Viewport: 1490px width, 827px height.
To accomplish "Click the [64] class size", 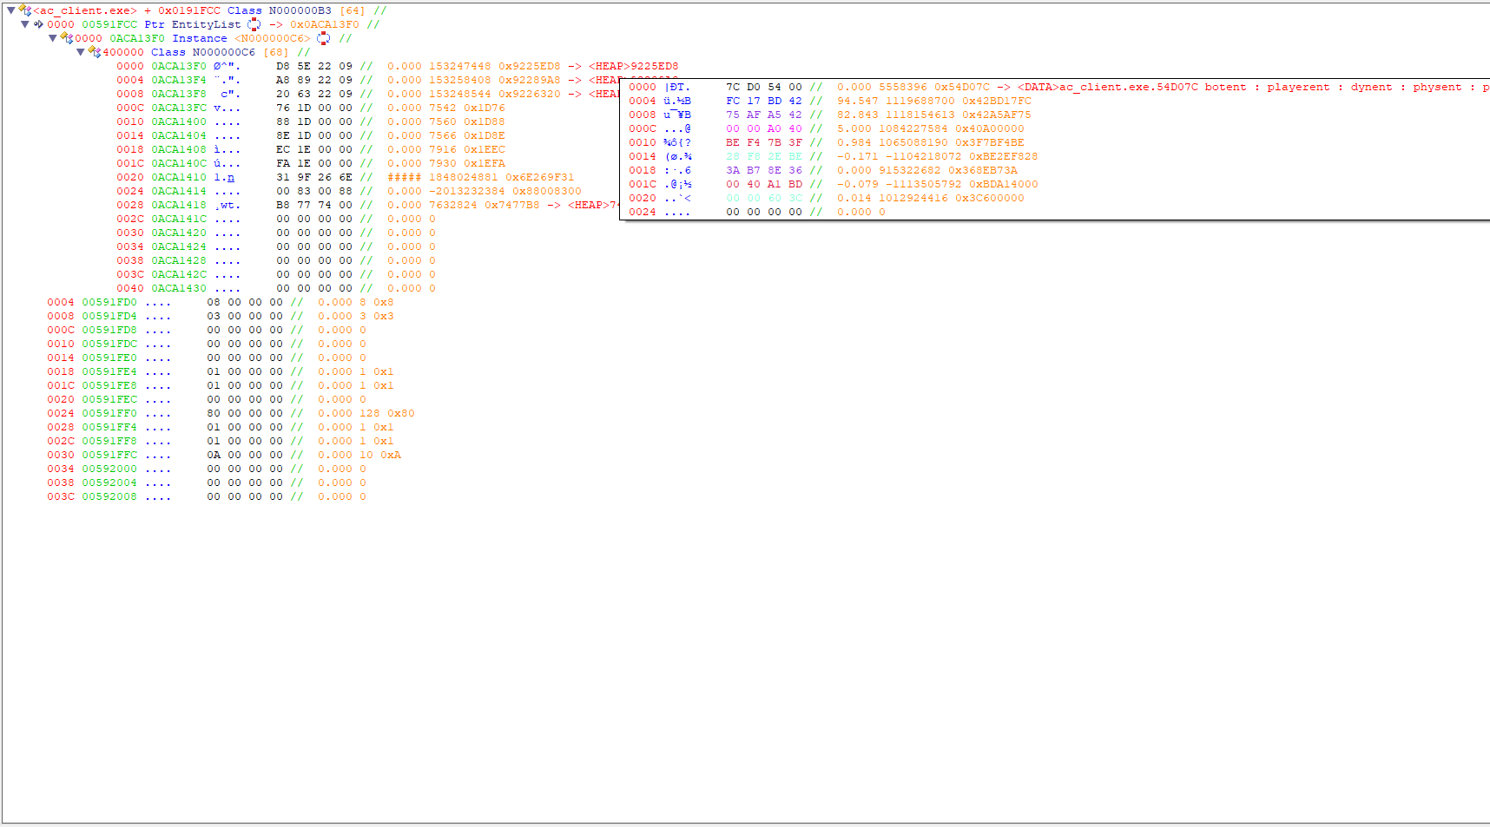I will pyautogui.click(x=353, y=10).
